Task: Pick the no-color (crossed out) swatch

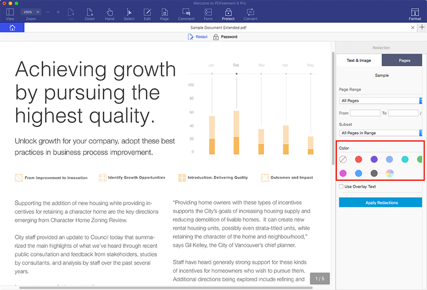Action: coord(343,159)
